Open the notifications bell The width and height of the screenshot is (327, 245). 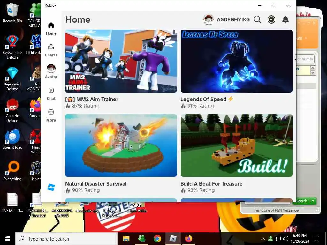click(285, 19)
